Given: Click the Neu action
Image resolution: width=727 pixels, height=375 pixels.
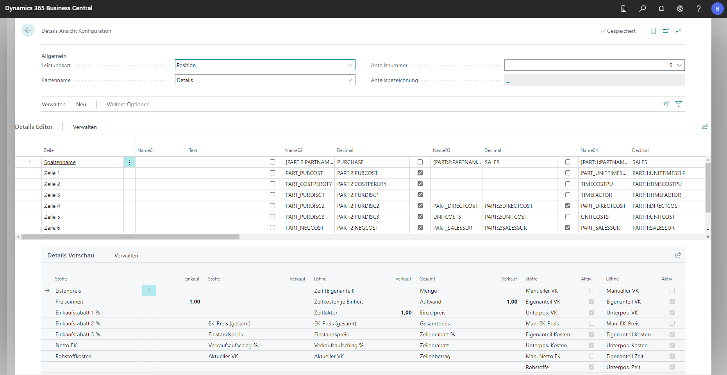Looking at the screenshot, I should click(81, 104).
